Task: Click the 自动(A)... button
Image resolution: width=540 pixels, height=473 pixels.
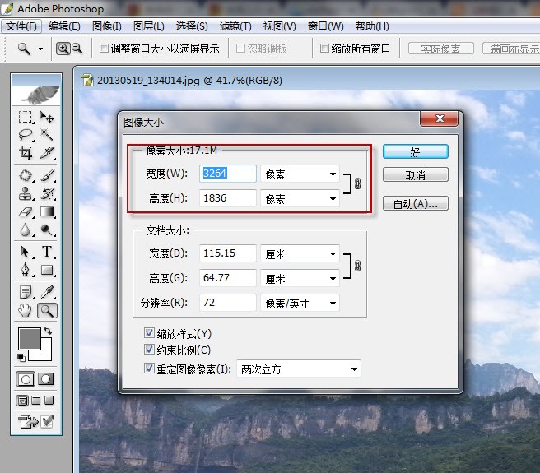Action: pyautogui.click(x=416, y=203)
